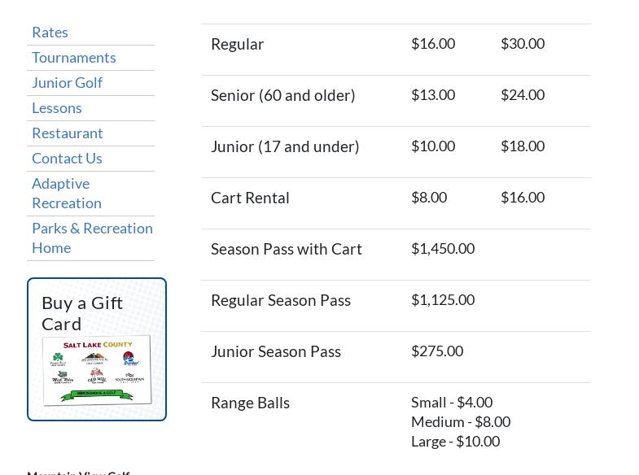This screenshot has height=475, width=639.
Task: Click the Contact Us link
Action: click(x=67, y=158)
